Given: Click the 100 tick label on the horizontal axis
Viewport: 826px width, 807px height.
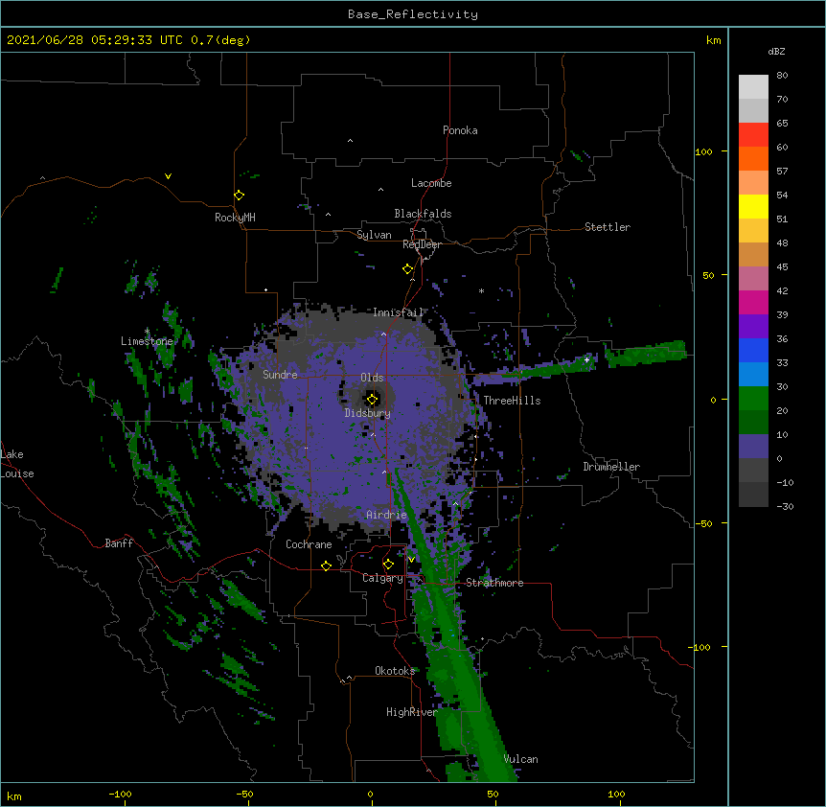Looking at the screenshot, I should click(616, 794).
